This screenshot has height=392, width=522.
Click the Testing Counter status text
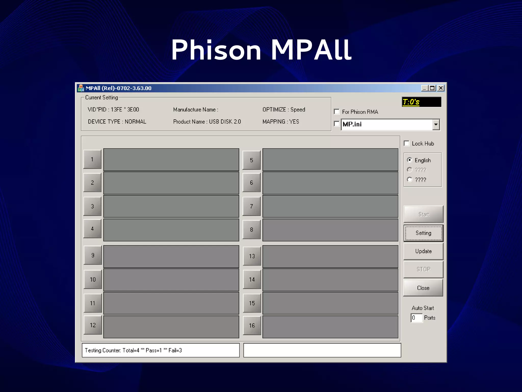(x=133, y=350)
